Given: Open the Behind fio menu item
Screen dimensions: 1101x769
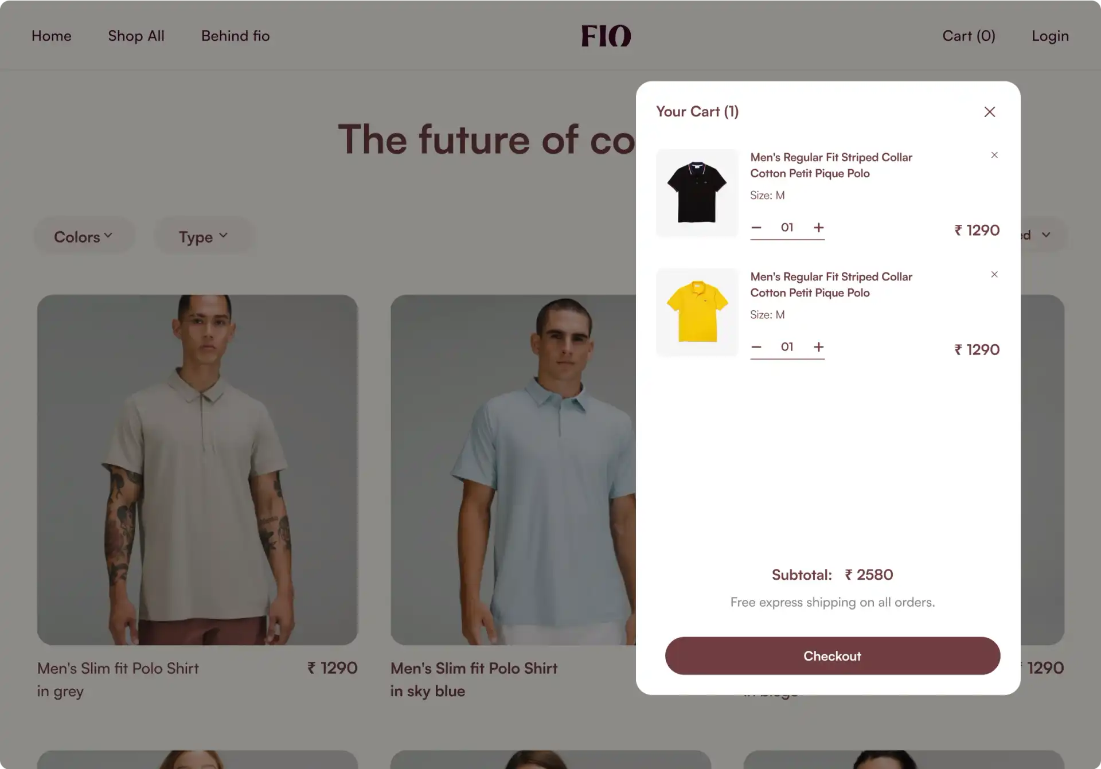Looking at the screenshot, I should (235, 35).
